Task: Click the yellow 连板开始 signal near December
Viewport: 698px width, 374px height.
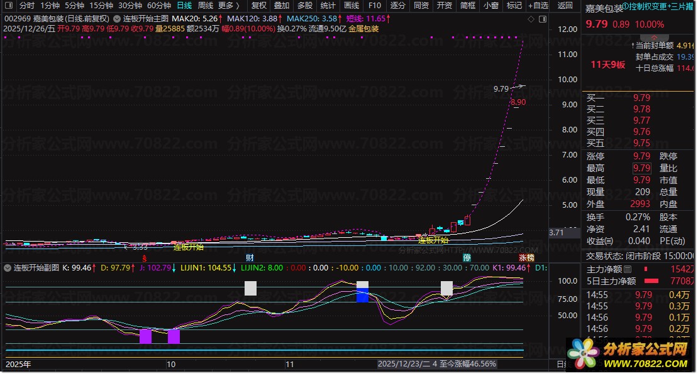Action: [x=433, y=240]
